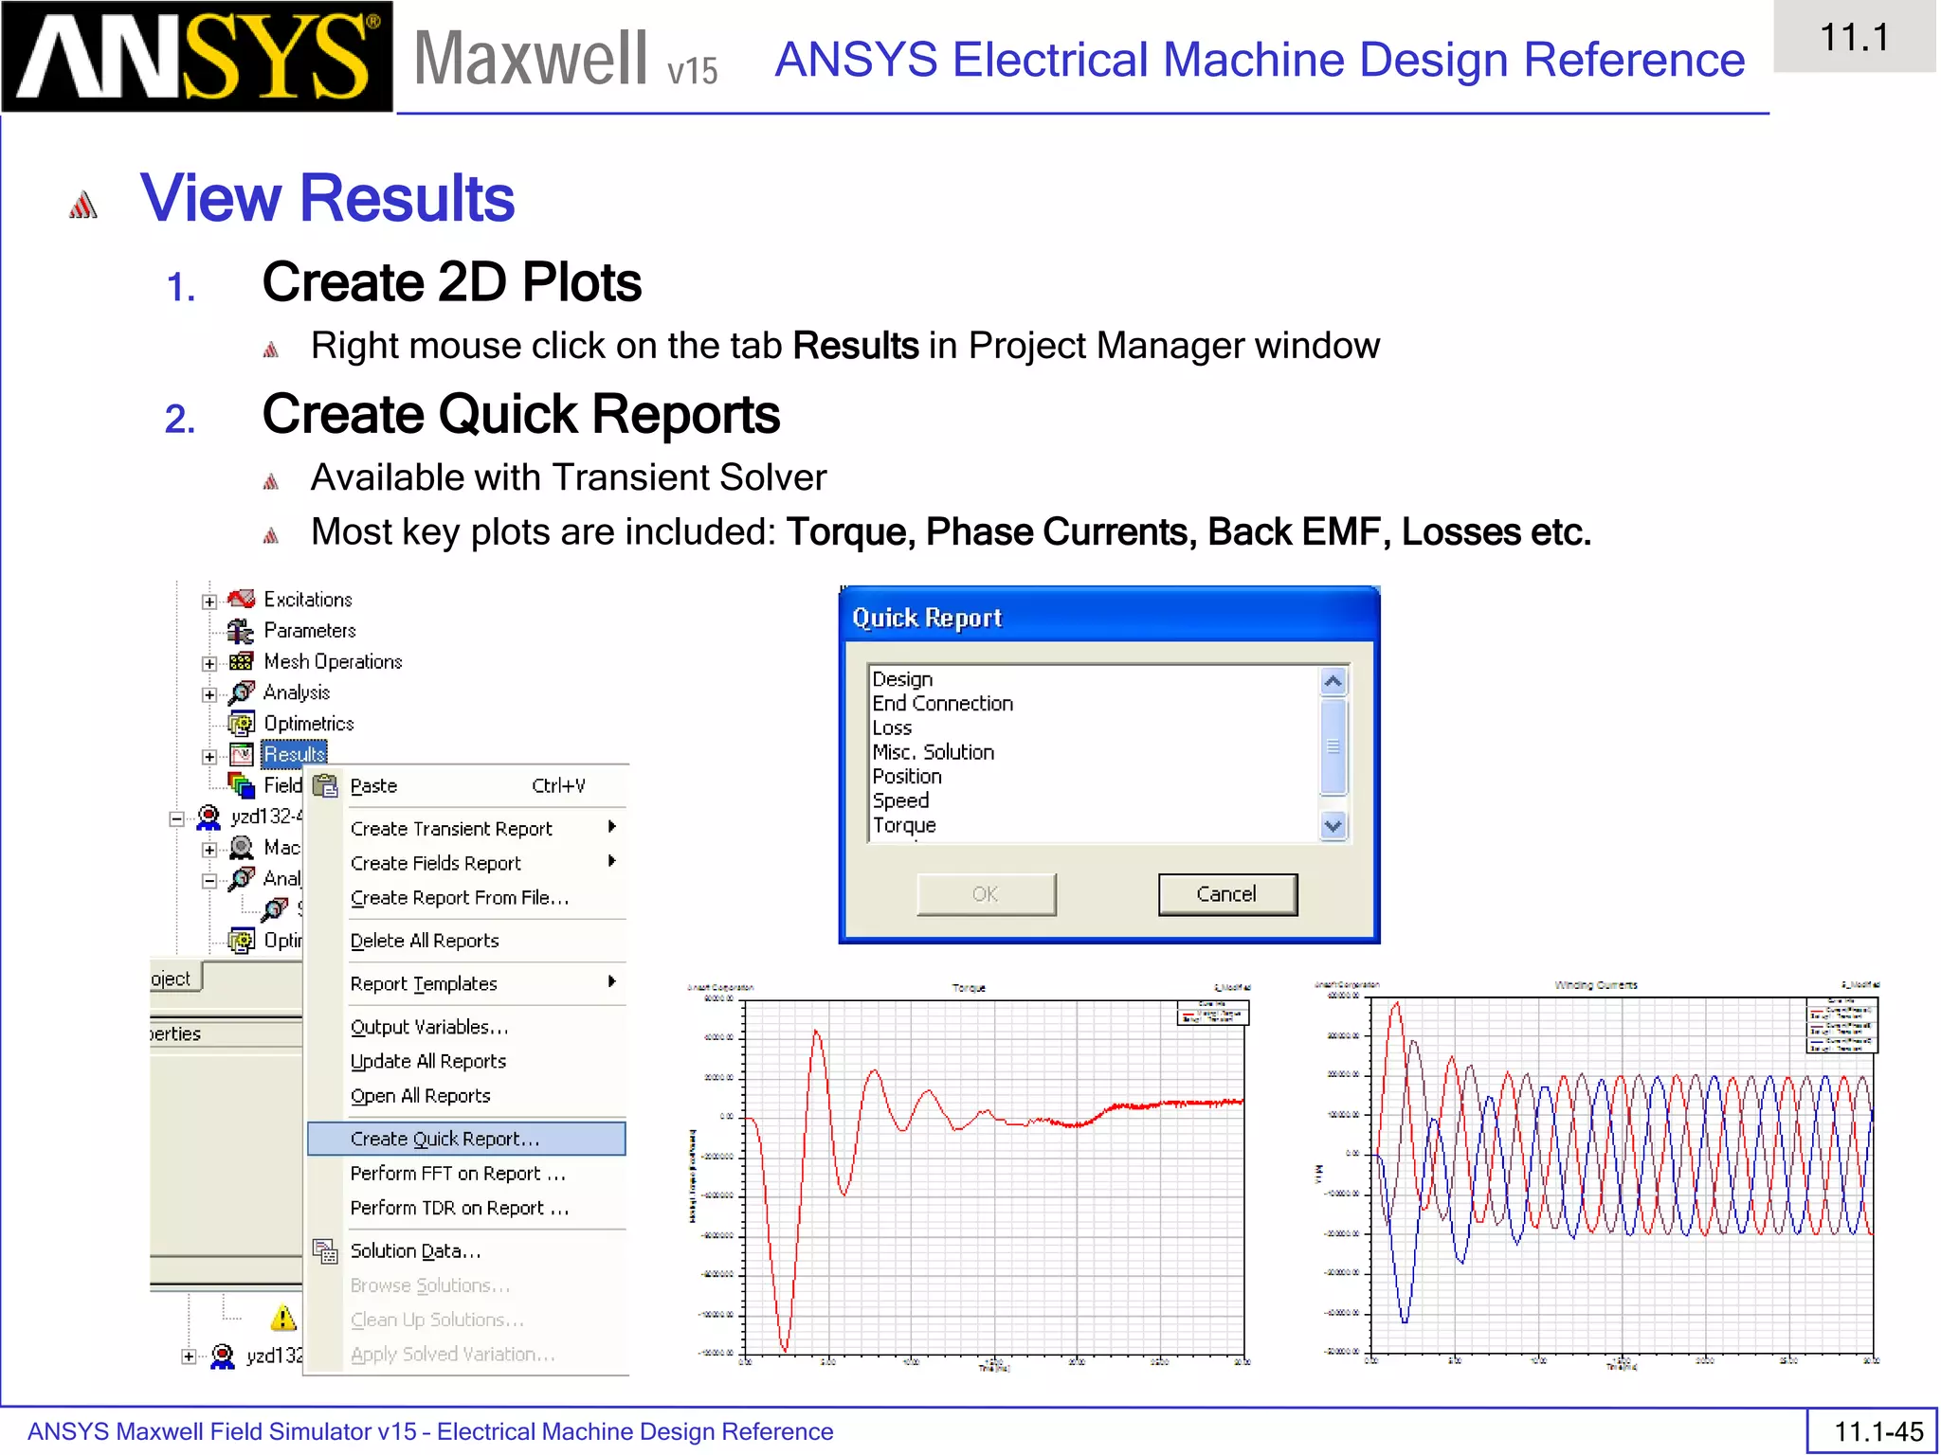Click the Optimetrics icon below Analysis

coord(242,724)
